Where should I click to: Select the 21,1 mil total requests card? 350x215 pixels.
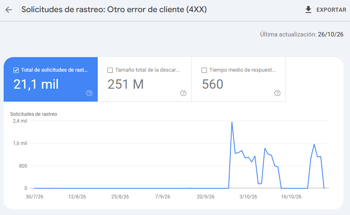(51, 79)
